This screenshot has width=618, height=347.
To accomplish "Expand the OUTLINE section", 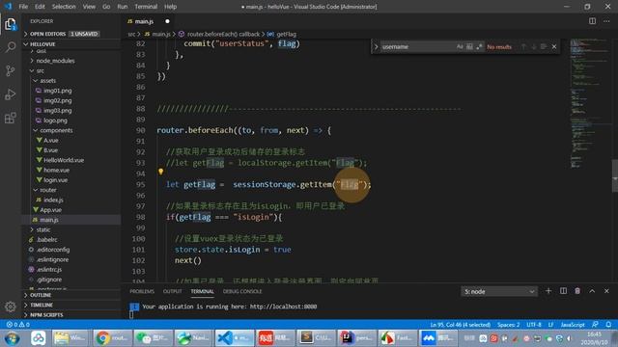I will pos(70,295).
